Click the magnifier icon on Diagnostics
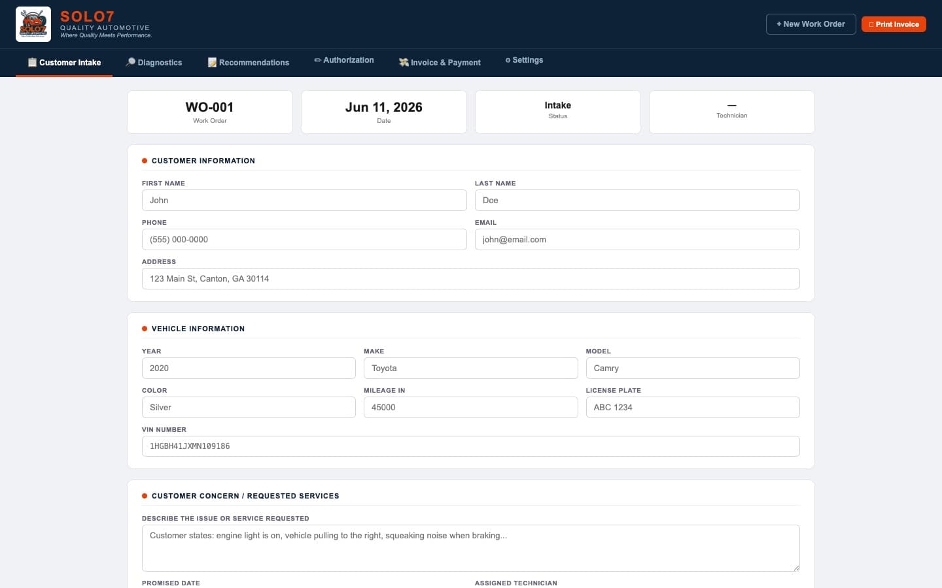Viewport: 942px width, 588px height. tap(130, 62)
